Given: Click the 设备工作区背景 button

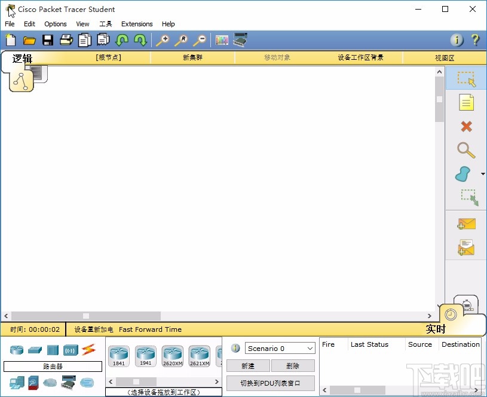Looking at the screenshot, I should point(360,57).
